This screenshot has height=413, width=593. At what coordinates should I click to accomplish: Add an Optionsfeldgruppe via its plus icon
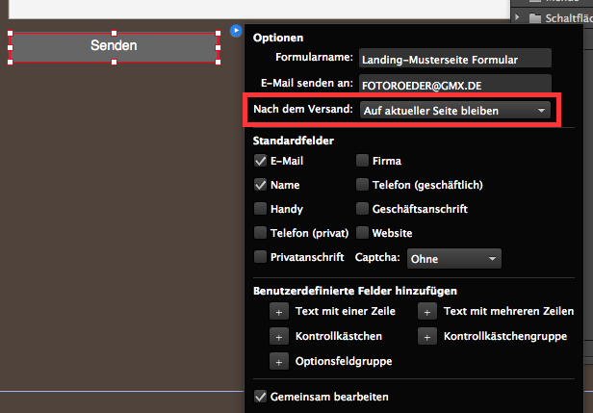[279, 362]
